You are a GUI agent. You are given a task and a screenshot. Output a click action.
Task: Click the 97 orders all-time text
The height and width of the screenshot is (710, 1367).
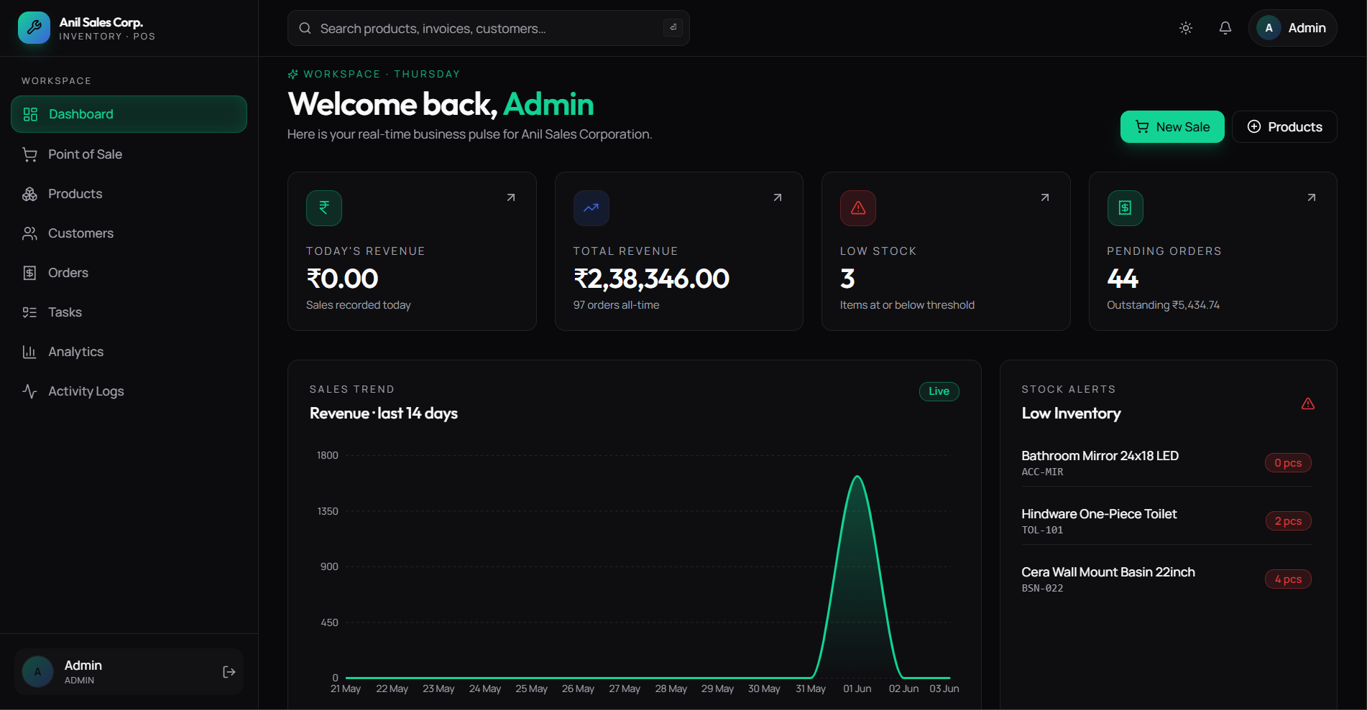616,305
